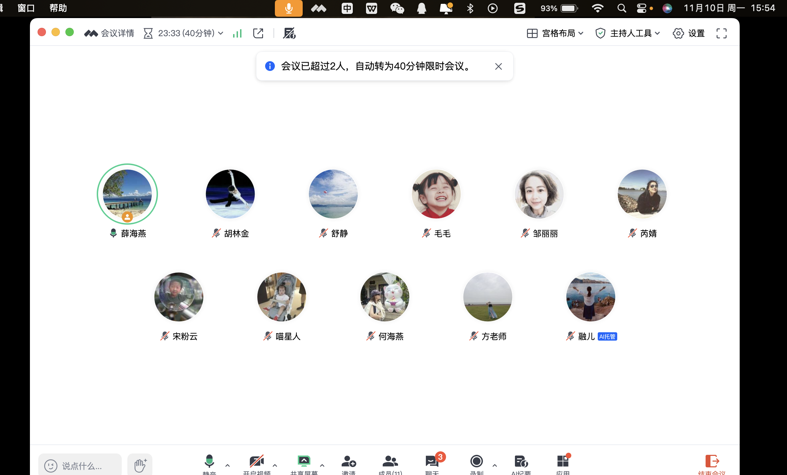Check the network signal quality indicator

click(x=237, y=33)
